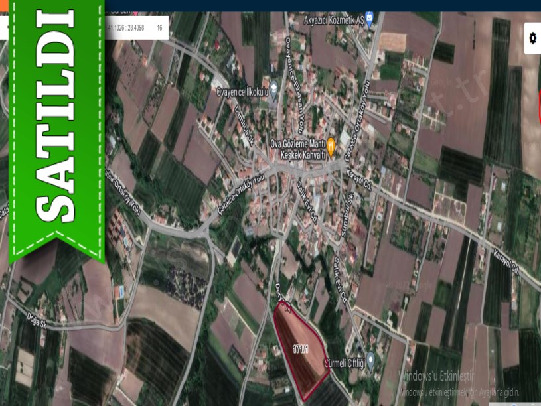This screenshot has height=406, width=541.
Task: Click the coordinates field 41.1026 : 28.4098
Action: pos(125,28)
